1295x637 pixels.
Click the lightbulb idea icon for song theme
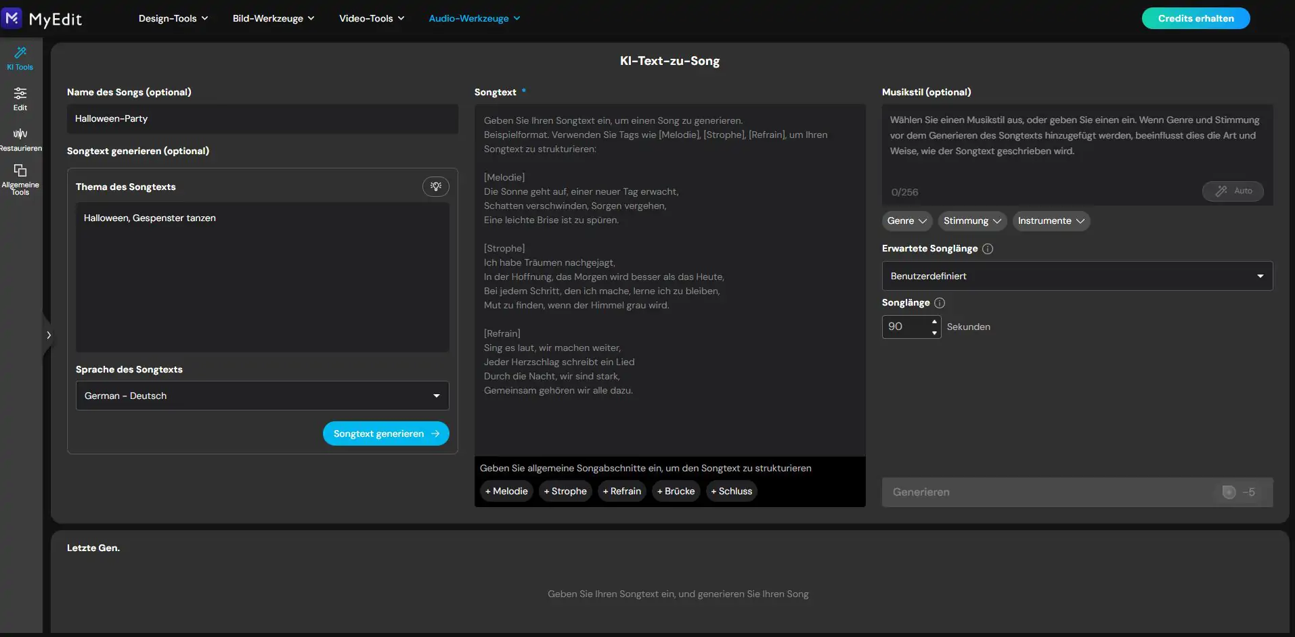pyautogui.click(x=436, y=187)
